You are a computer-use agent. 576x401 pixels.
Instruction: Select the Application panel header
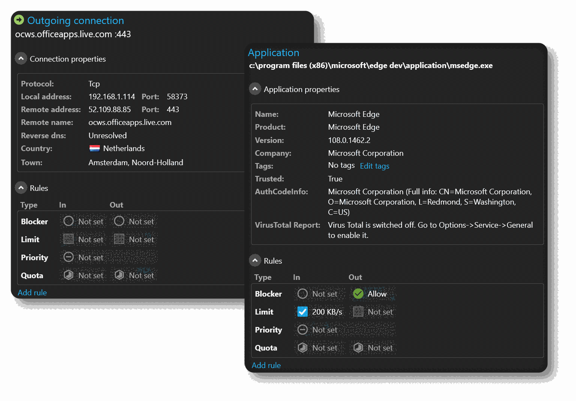coord(273,53)
